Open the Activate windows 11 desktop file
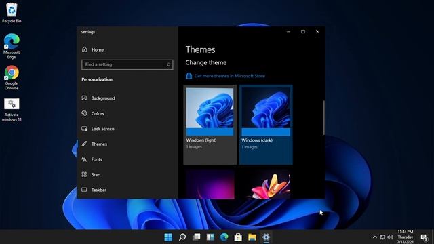The height and width of the screenshot is (244, 434). click(12, 110)
